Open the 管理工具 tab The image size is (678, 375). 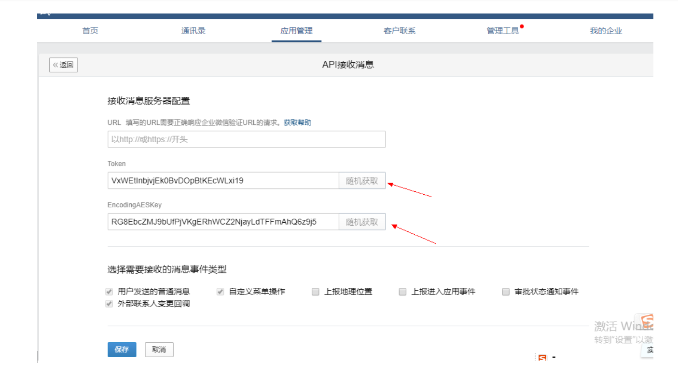tap(503, 31)
